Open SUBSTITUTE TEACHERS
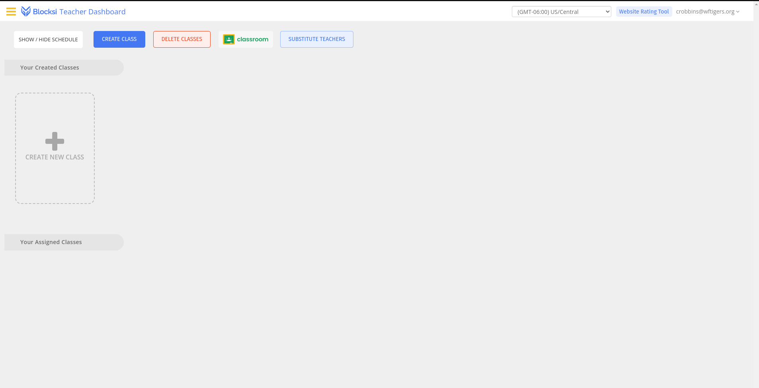 click(x=317, y=39)
